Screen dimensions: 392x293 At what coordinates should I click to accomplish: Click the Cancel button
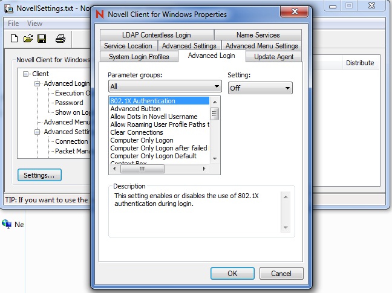coord(281,274)
